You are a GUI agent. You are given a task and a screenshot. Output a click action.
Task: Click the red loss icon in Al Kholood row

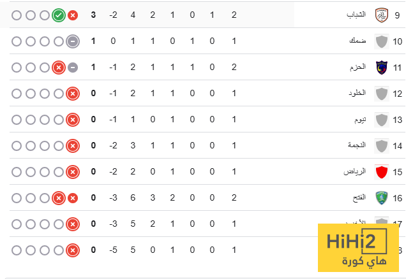point(73,94)
